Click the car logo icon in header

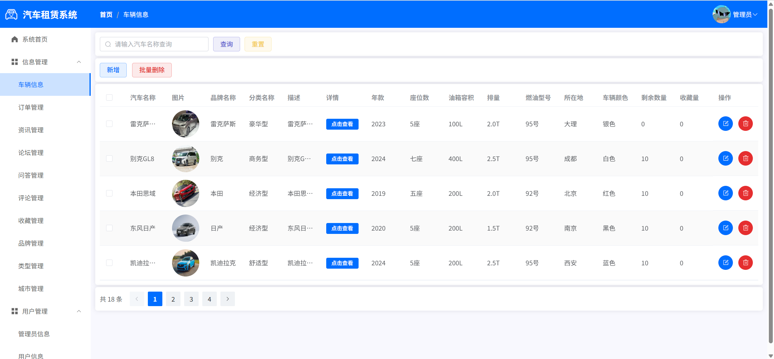click(x=11, y=15)
